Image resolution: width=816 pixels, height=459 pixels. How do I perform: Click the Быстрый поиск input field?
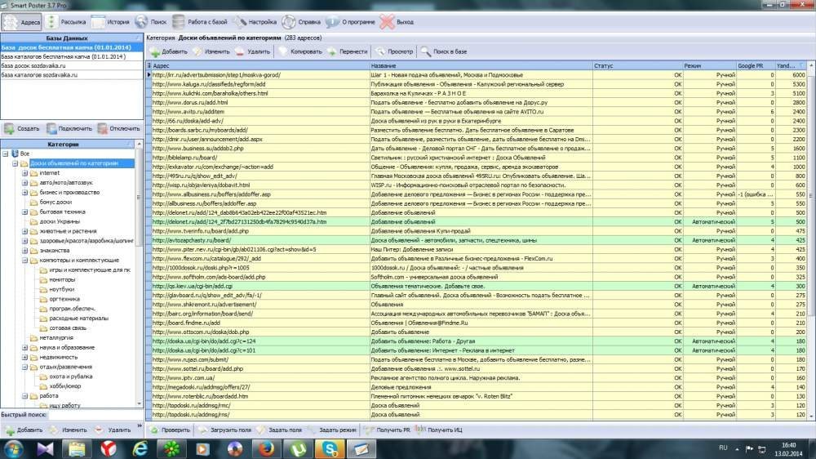(95, 415)
